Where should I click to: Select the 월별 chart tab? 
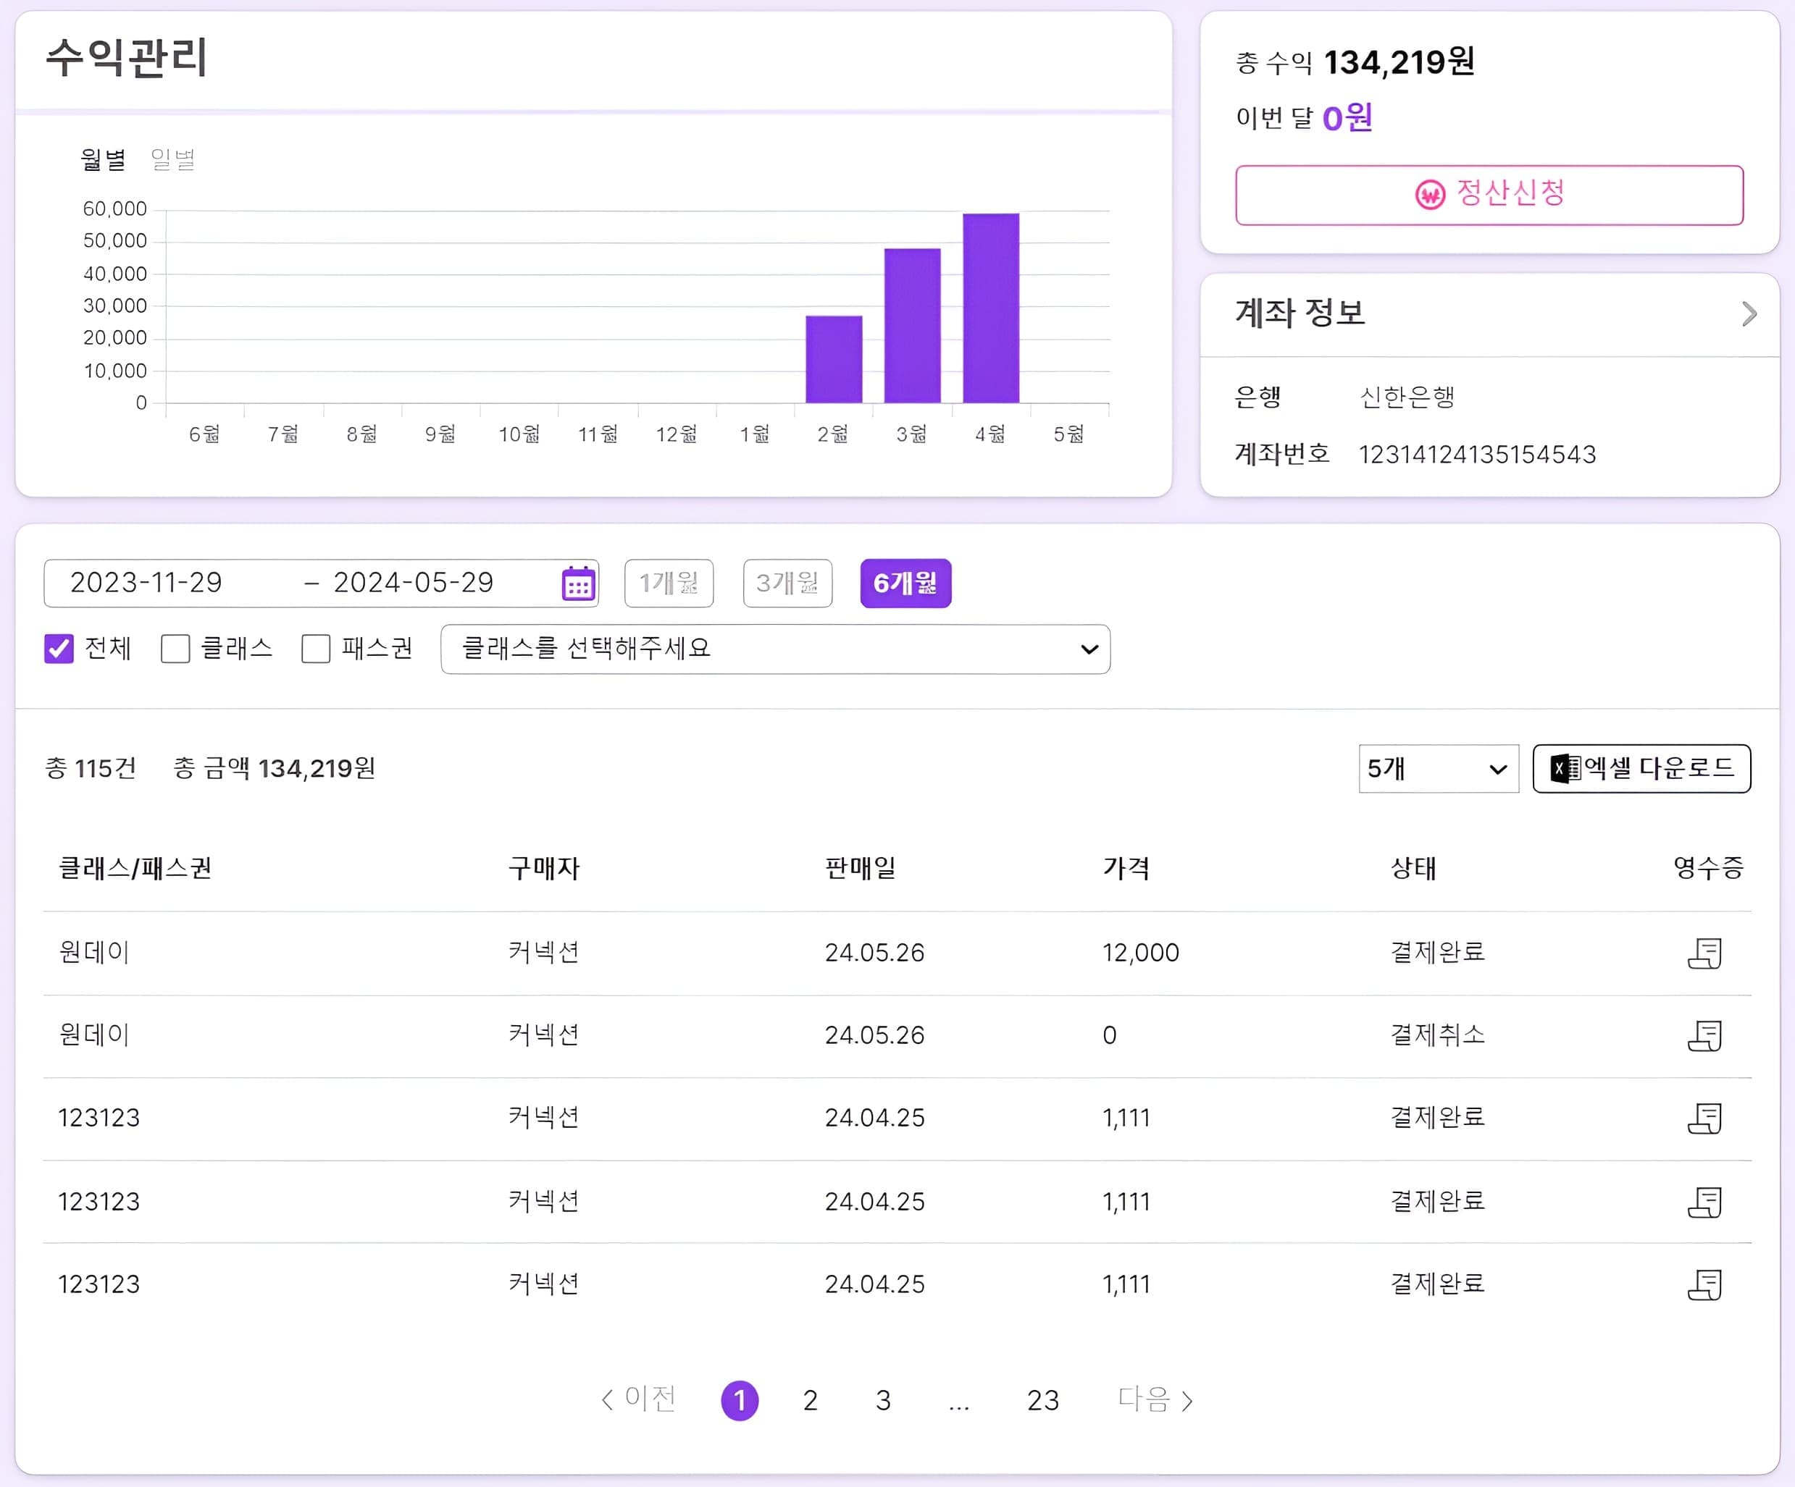(x=103, y=161)
